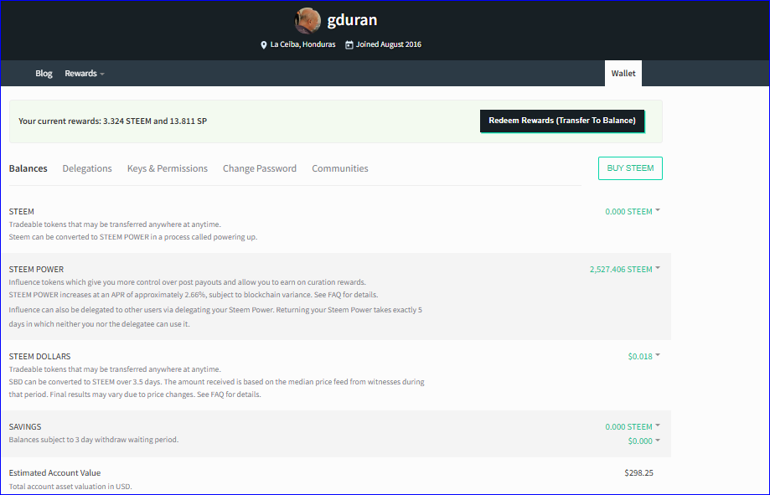Open the Communities tab
Screen dimensions: 770x495
click(x=340, y=168)
